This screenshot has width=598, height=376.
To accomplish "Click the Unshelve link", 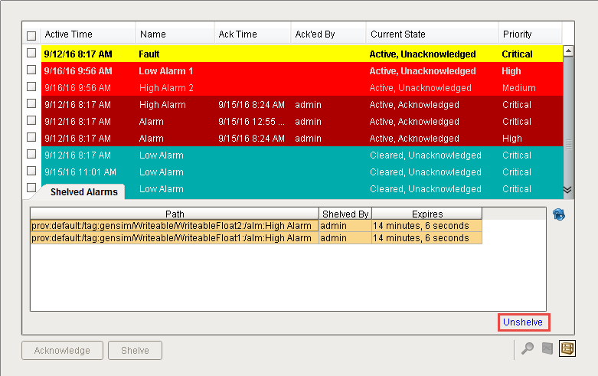I will click(523, 322).
